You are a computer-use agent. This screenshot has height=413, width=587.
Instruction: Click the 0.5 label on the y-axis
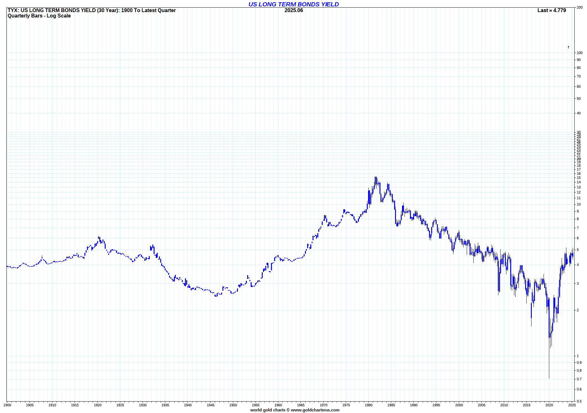579,401
